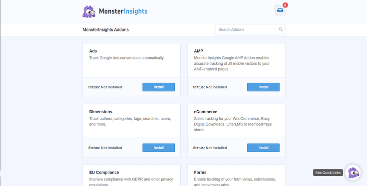Screen dimensions: 367x186
Task: Install the Ads addon
Action: tap(158, 87)
